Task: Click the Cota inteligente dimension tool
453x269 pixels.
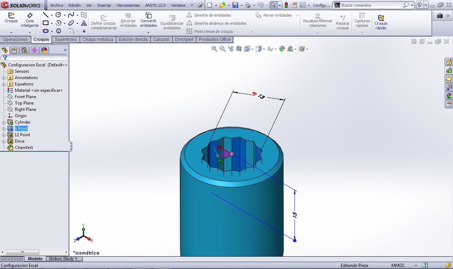Action: [x=30, y=20]
